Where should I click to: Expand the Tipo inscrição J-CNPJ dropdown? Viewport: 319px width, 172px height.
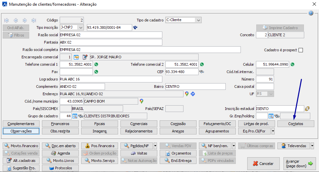(x=81, y=27)
